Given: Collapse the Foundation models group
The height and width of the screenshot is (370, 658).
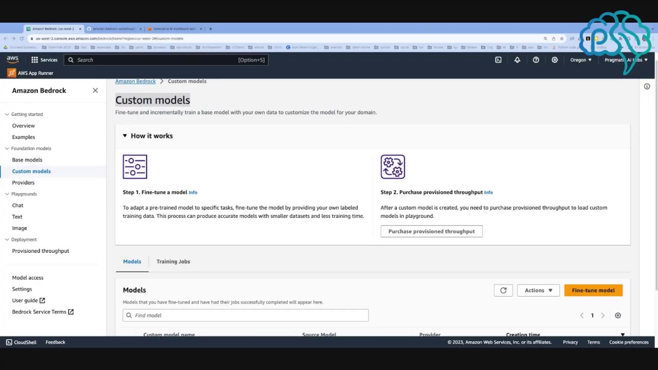Looking at the screenshot, I should pos(7,149).
